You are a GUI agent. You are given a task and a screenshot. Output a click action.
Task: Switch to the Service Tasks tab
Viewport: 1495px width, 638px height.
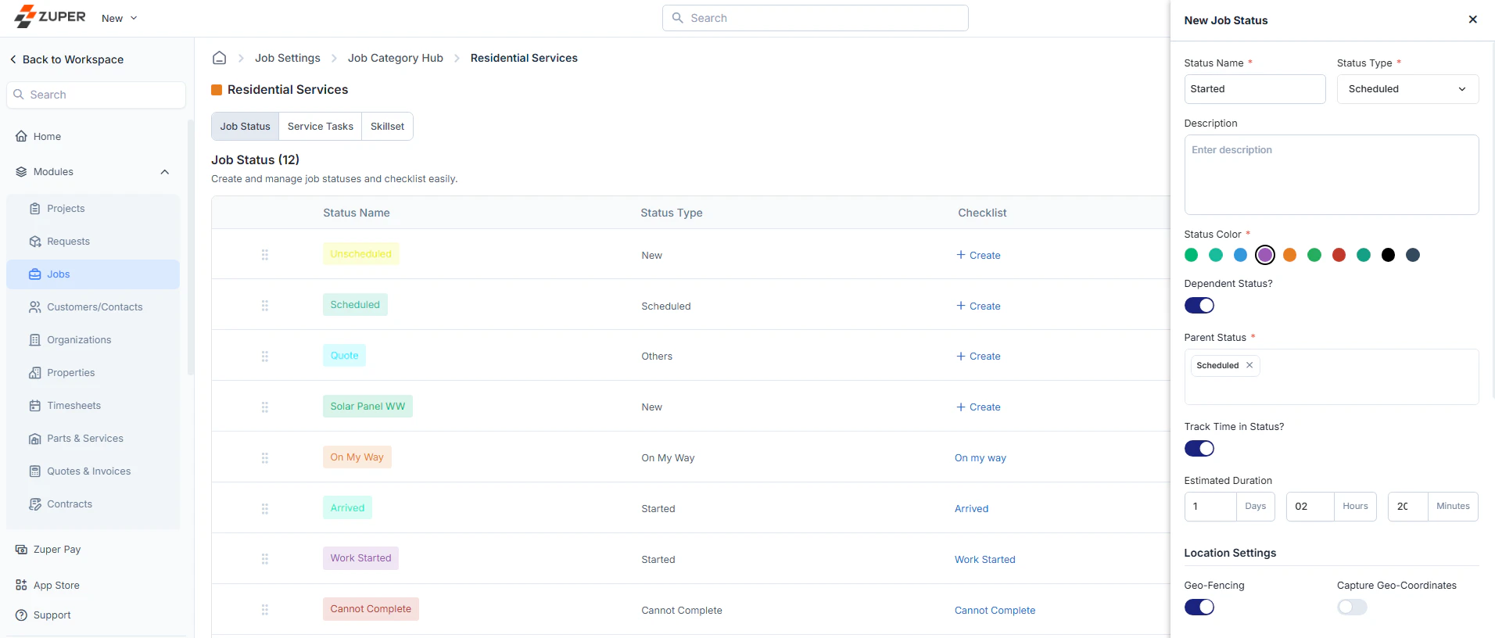[320, 127]
